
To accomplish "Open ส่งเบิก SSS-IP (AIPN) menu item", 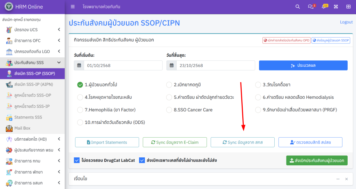I will [33, 84].
